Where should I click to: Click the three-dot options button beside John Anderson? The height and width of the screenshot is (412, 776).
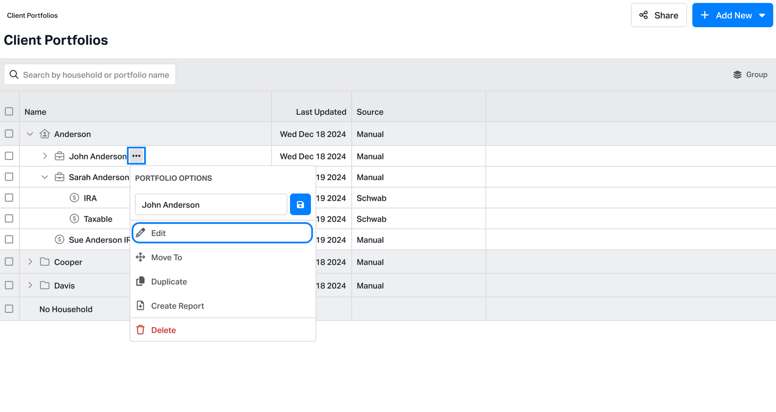(136, 156)
